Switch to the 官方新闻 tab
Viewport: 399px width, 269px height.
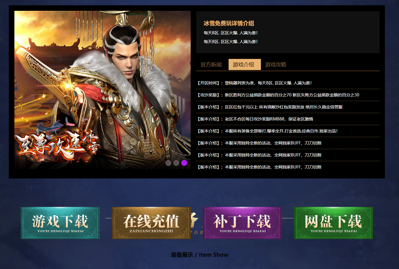tap(211, 64)
